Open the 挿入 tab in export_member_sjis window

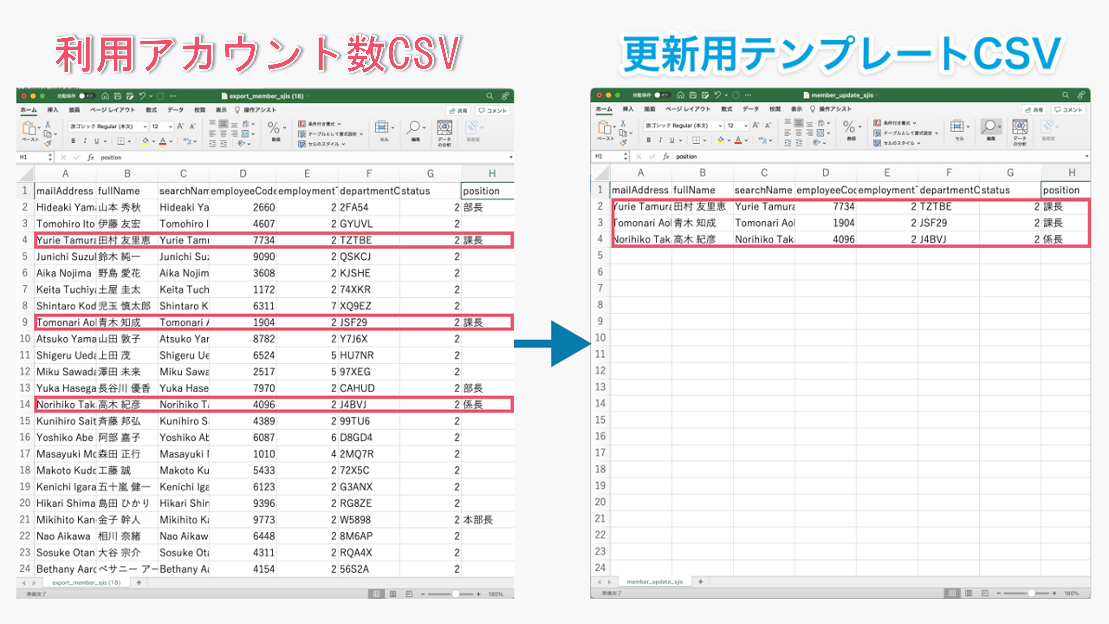[x=52, y=110]
